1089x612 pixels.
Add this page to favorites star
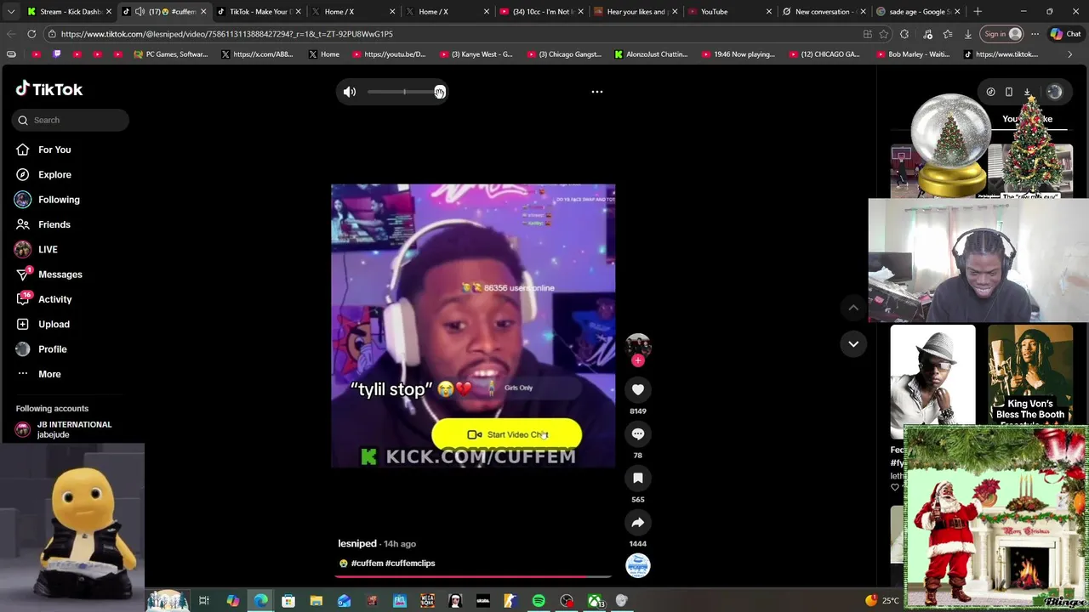[x=884, y=34]
